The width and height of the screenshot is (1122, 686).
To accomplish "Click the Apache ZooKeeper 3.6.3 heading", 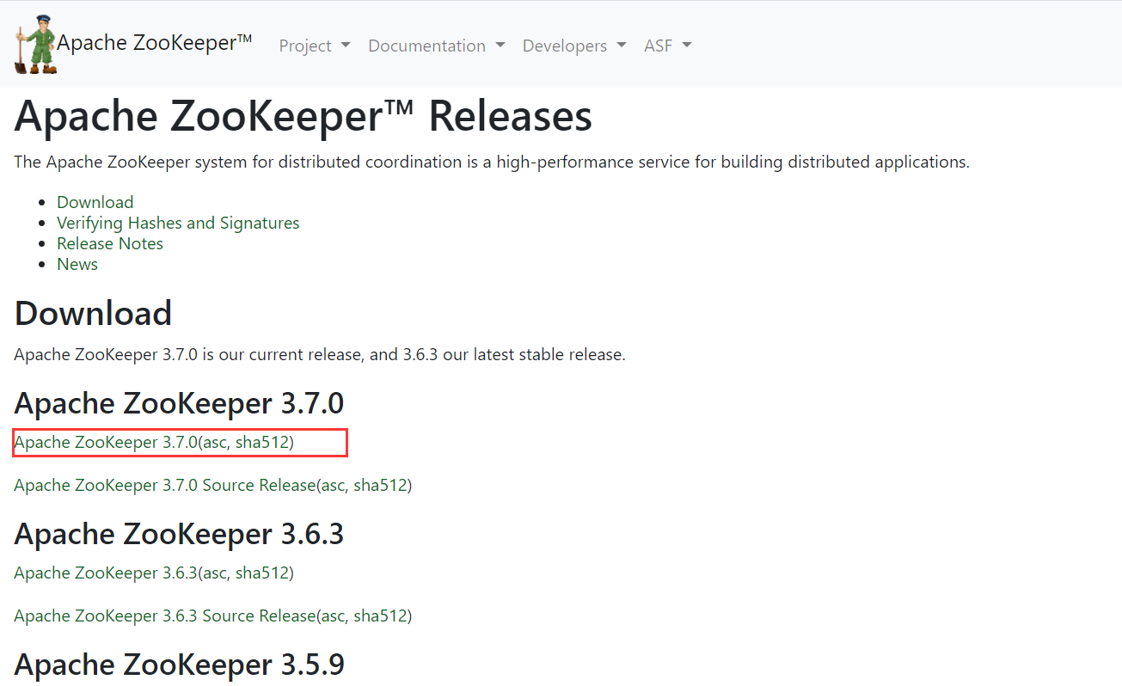I will pos(179,534).
